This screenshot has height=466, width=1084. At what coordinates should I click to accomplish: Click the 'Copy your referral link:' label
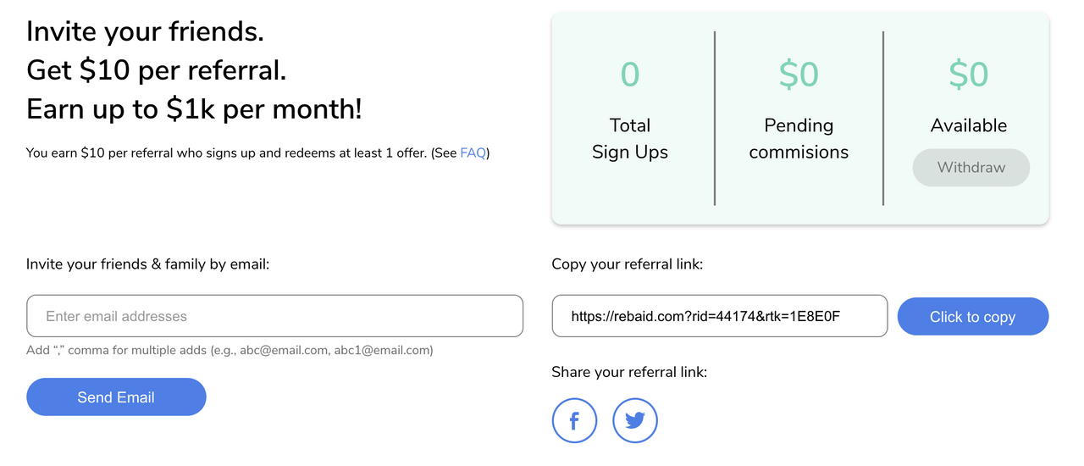pyautogui.click(x=627, y=264)
